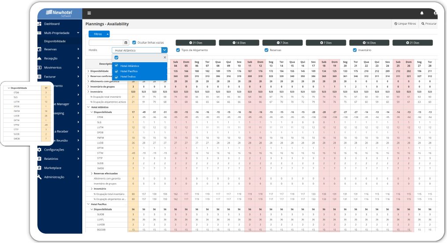Collapse the Multi-Propriedade sidebar section
447x243 pixels.
tap(78, 33)
